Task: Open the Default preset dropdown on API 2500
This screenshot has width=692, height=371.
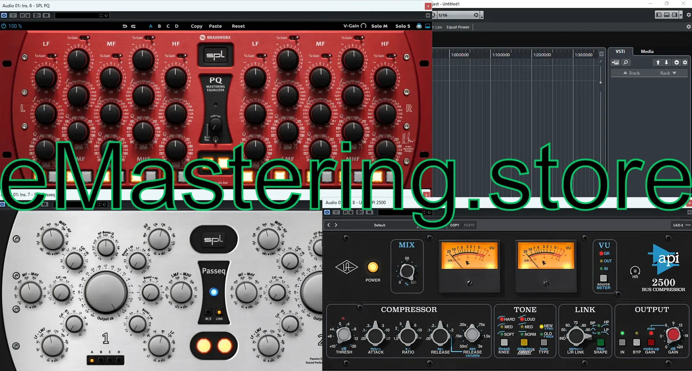Action: [x=380, y=225]
